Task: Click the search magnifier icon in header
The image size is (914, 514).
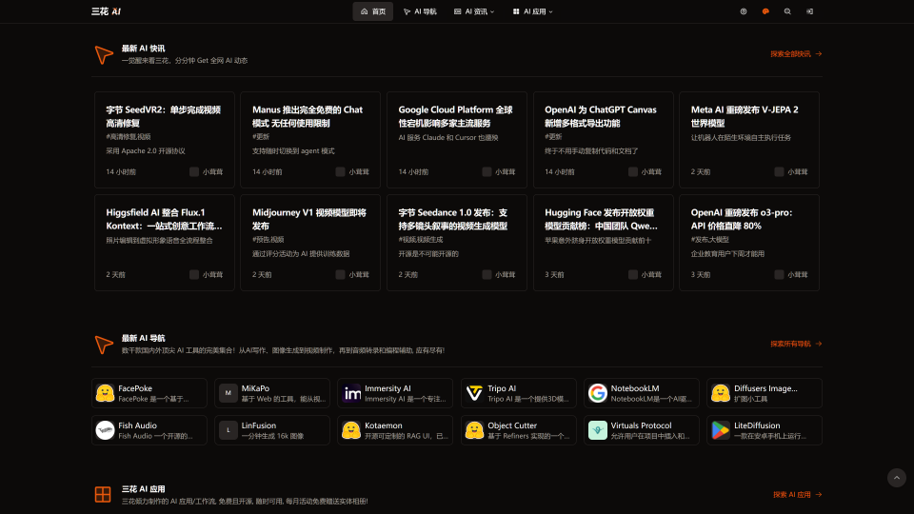Action: 787,11
